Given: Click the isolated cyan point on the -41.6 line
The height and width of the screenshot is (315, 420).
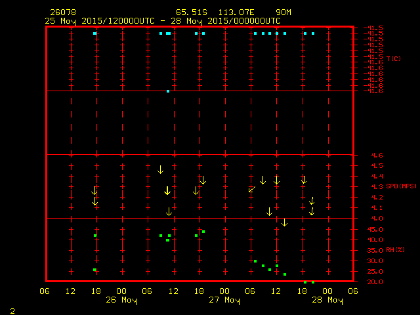Looking at the screenshot, I should [168, 91].
